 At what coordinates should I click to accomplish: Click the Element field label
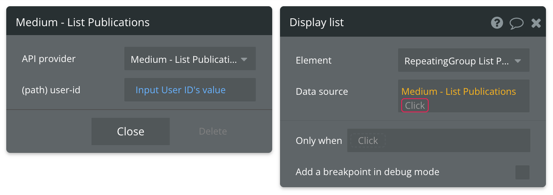point(313,60)
